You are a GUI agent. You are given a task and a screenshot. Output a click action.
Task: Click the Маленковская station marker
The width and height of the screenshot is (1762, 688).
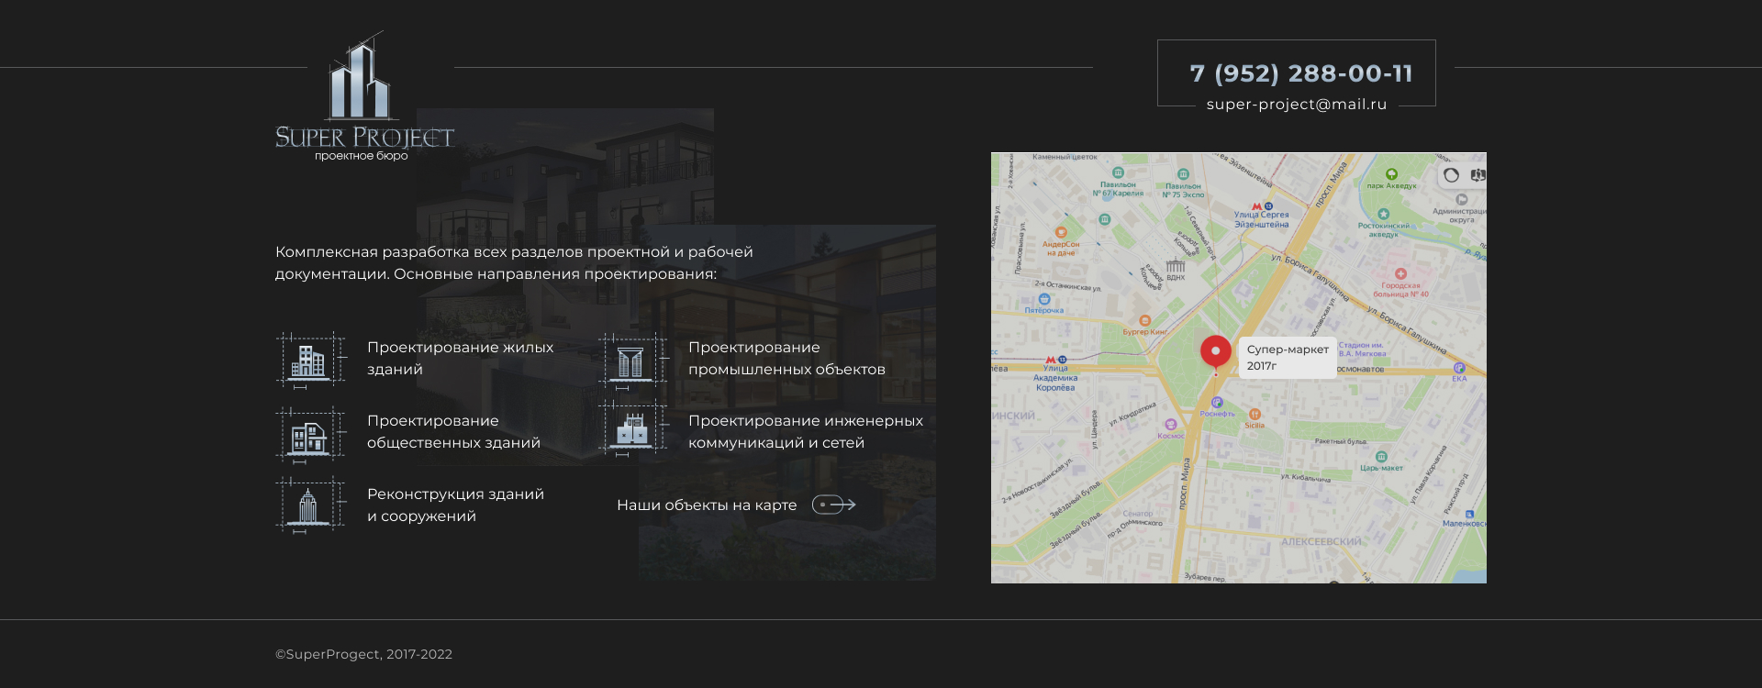pyautogui.click(x=1469, y=515)
